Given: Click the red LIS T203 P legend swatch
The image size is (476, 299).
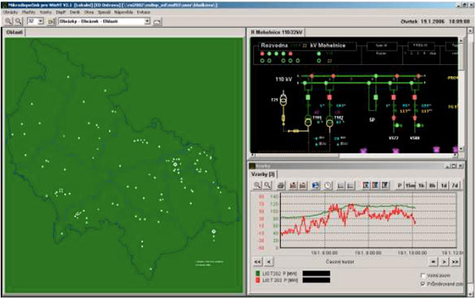Looking at the screenshot, I should (x=258, y=280).
